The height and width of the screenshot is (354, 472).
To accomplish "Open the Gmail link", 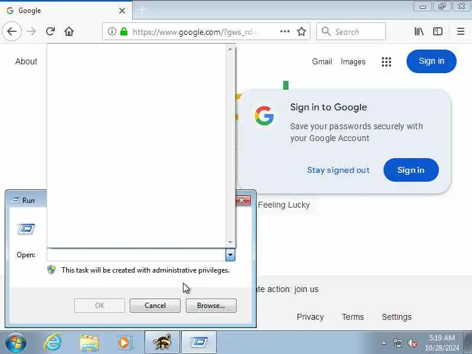I will click(322, 62).
